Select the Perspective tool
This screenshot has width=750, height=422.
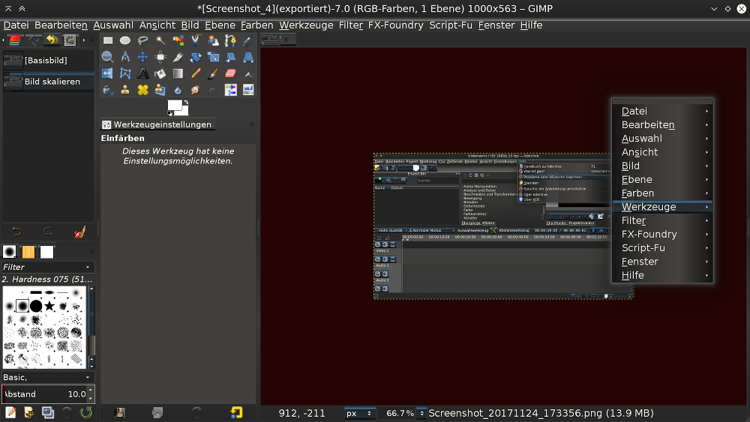pyautogui.click(x=247, y=58)
